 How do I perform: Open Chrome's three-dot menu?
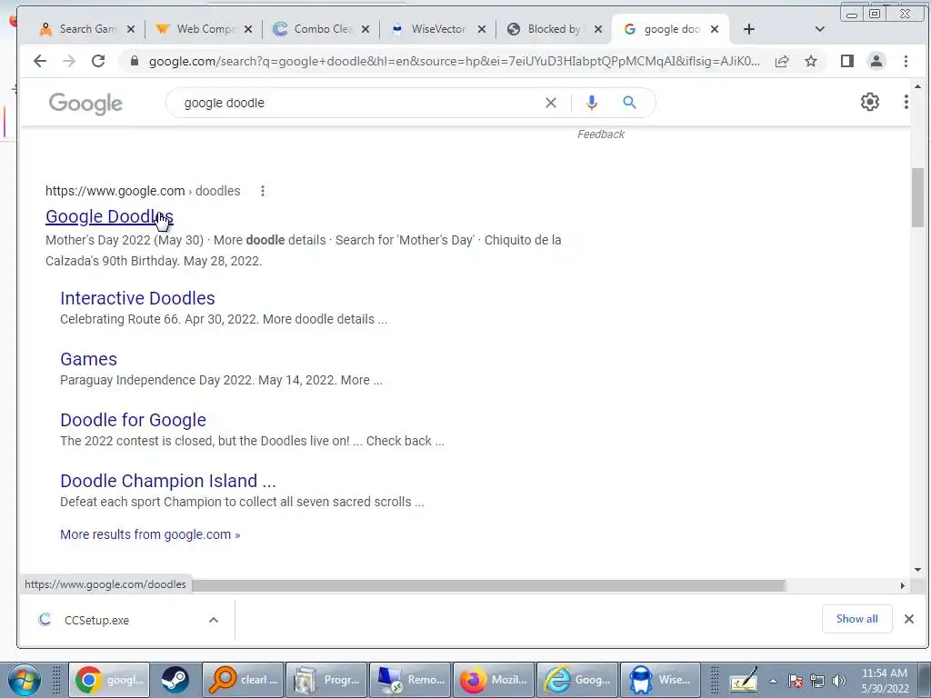(x=906, y=61)
